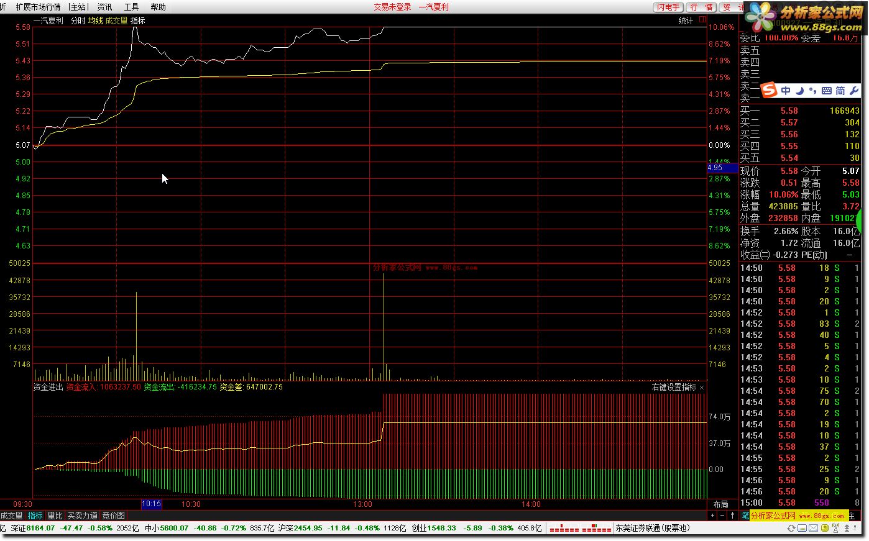Viewport: 869px width, 541px height.
Task: Switch to the 成交量 bottom tab
Action: (12, 516)
